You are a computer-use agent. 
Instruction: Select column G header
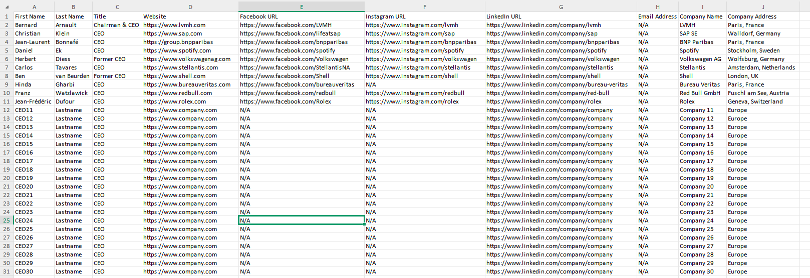pyautogui.click(x=561, y=7)
